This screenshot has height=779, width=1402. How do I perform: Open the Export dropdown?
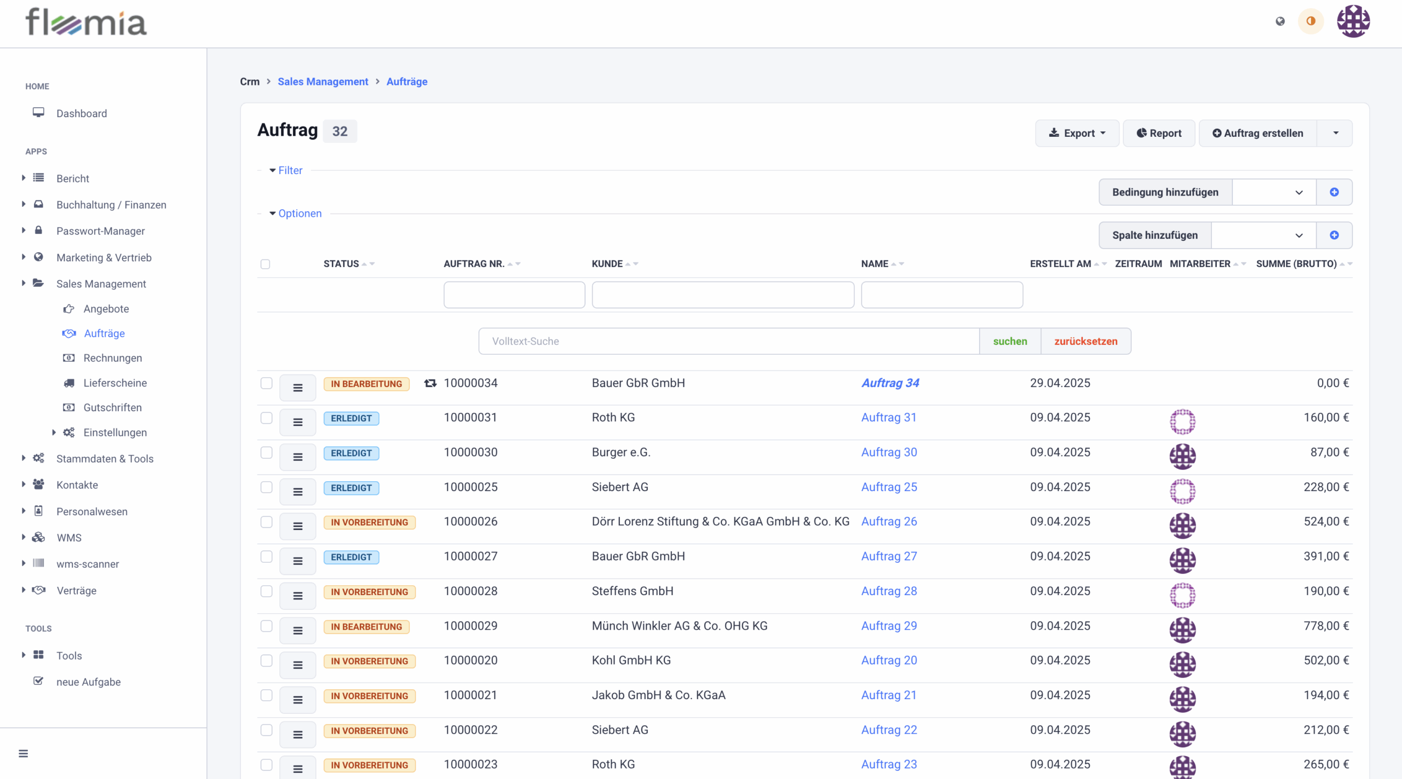coord(1077,133)
